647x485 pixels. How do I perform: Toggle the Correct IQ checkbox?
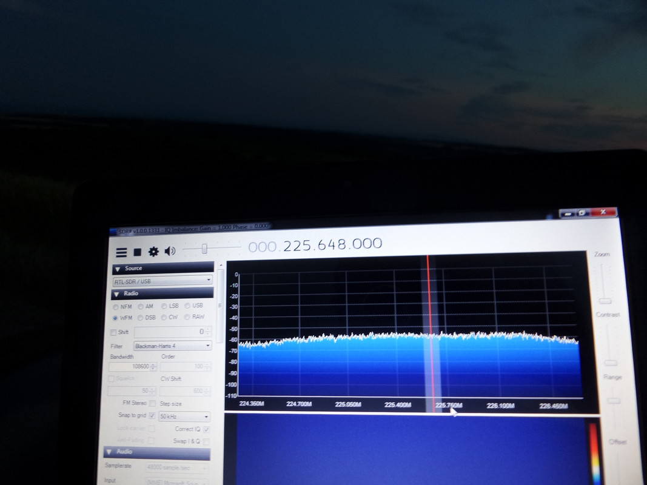coord(207,429)
